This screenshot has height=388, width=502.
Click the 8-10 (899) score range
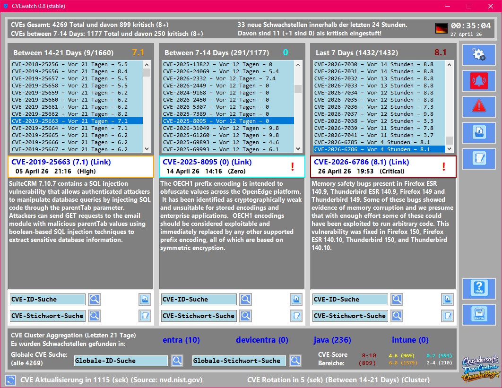368,359
